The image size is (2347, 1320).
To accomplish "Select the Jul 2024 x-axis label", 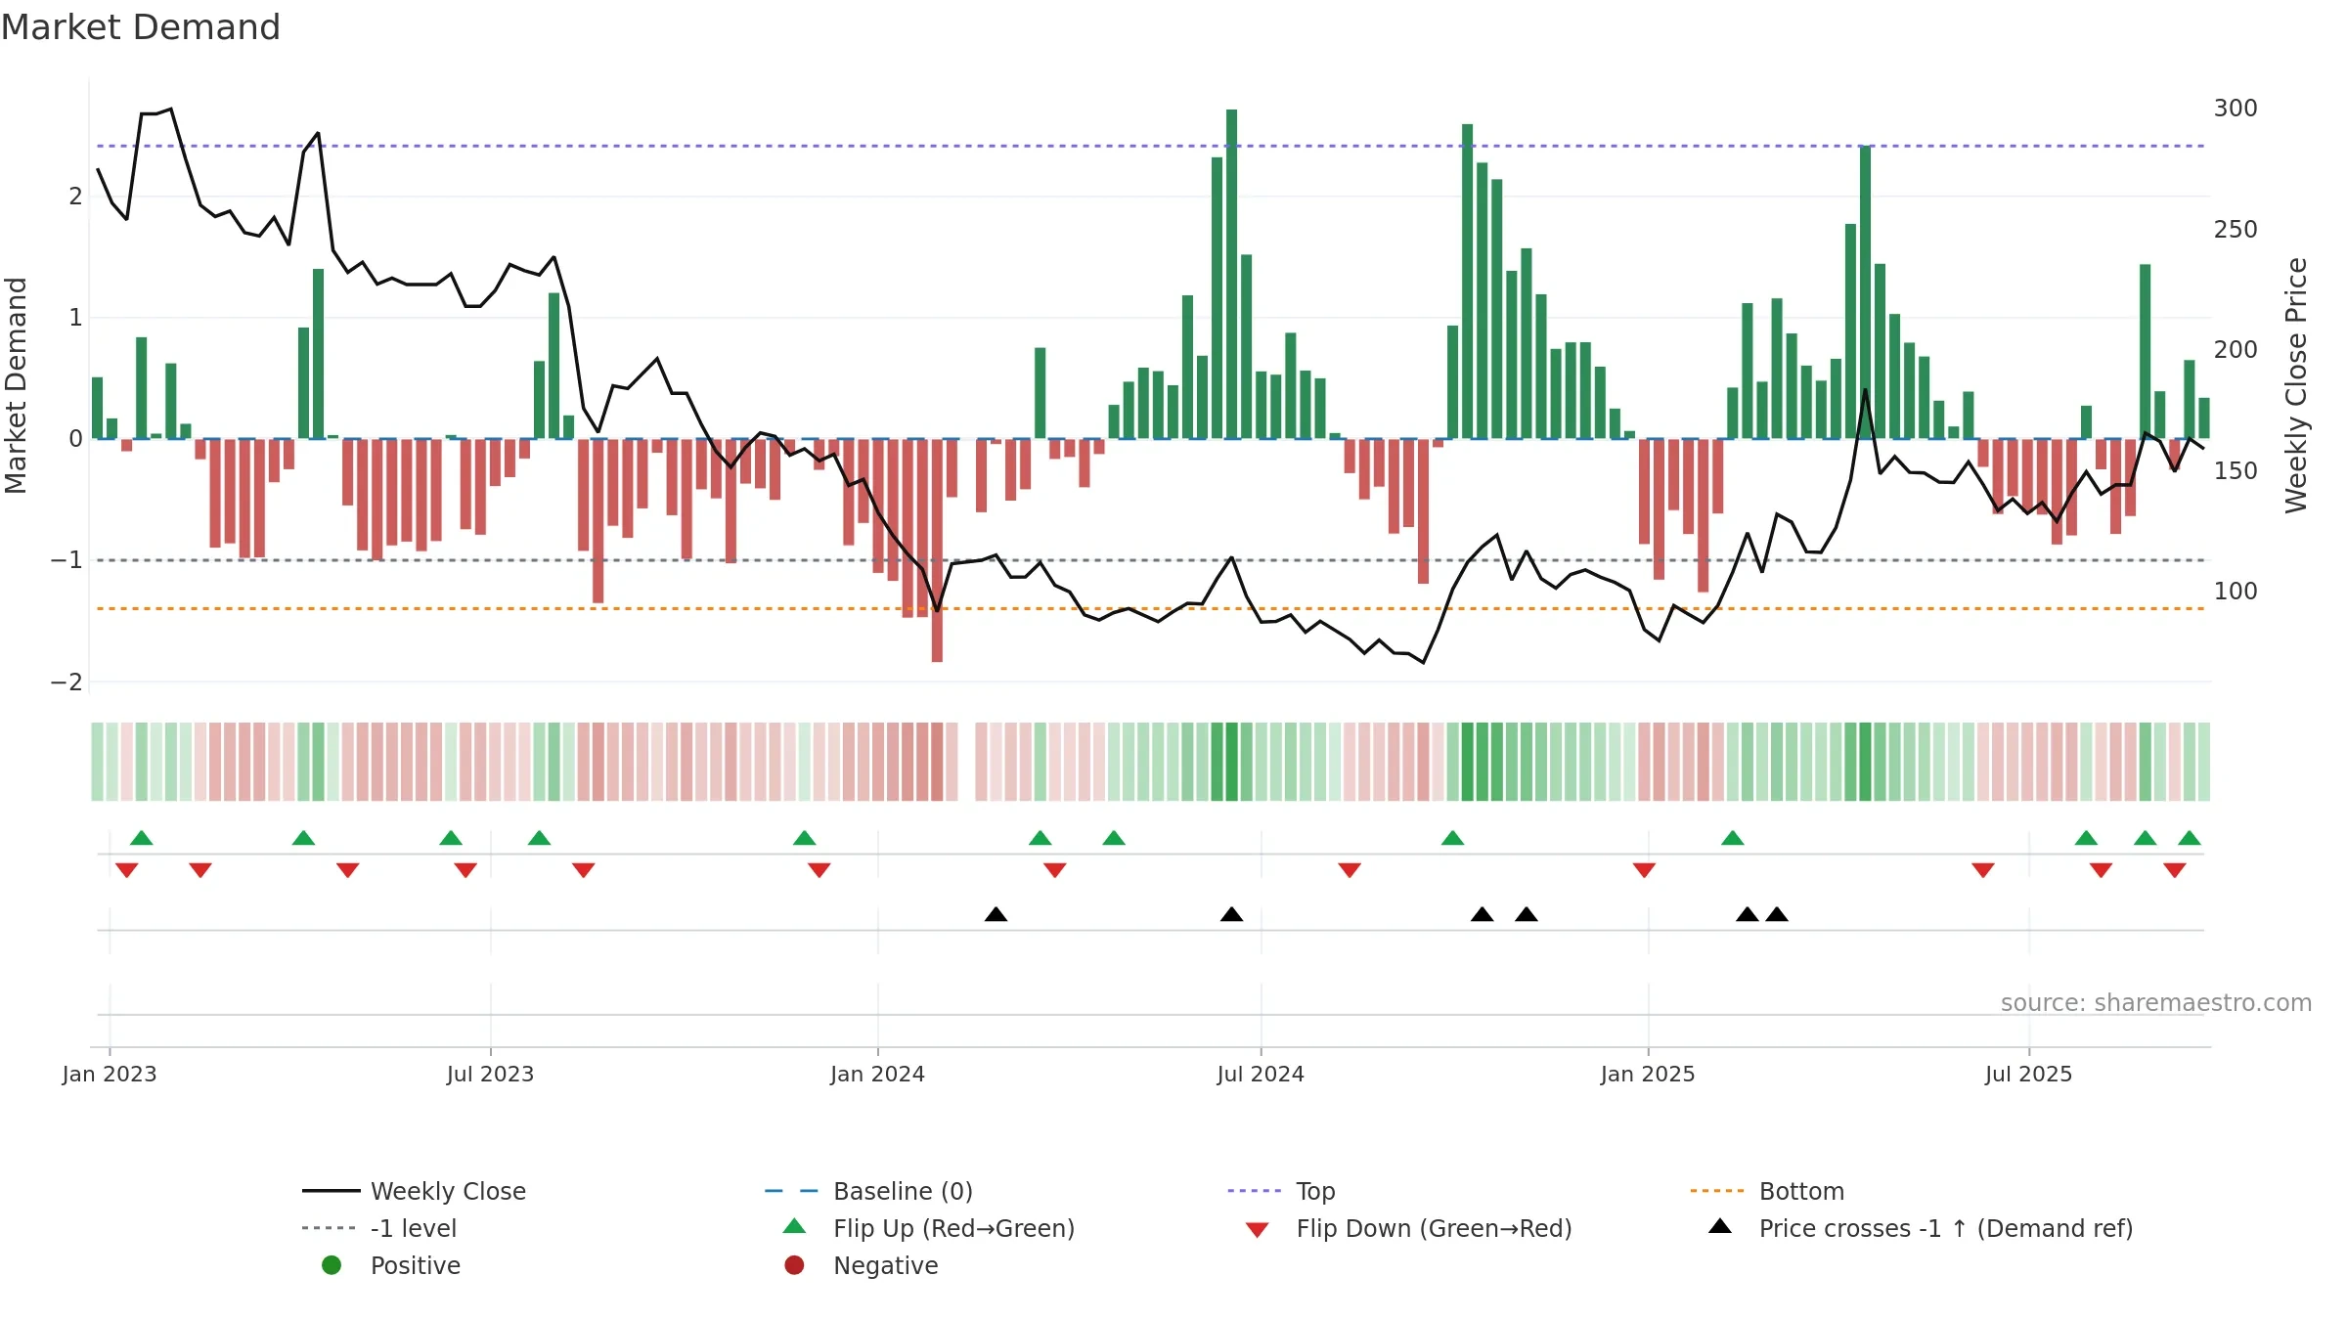I will (x=1261, y=1075).
